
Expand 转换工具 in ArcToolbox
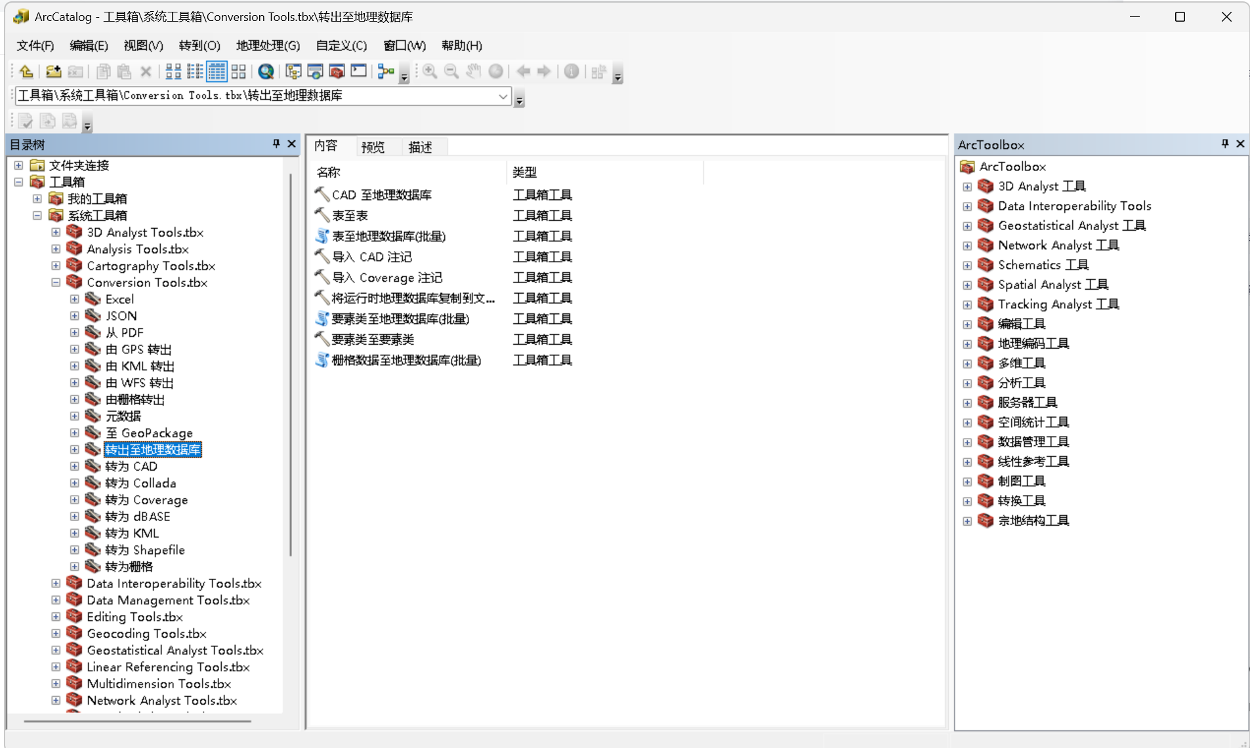967,502
